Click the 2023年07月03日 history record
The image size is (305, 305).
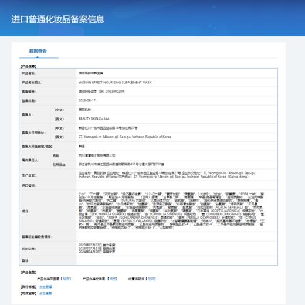tap(97, 245)
